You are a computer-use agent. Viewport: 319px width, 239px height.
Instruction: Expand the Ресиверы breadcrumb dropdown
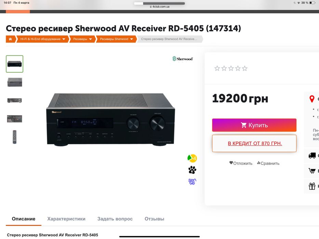[x=90, y=39]
